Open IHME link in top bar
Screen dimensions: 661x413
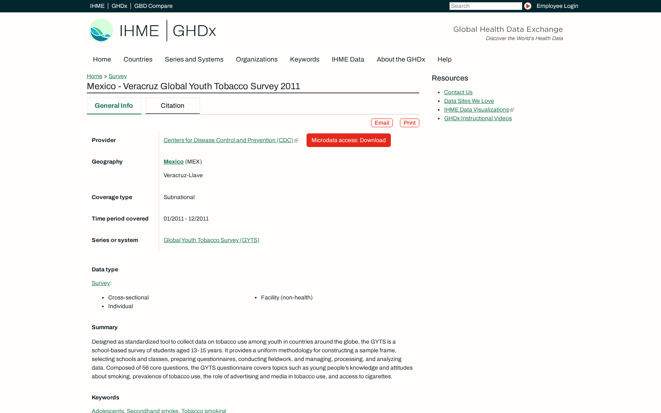(x=97, y=6)
